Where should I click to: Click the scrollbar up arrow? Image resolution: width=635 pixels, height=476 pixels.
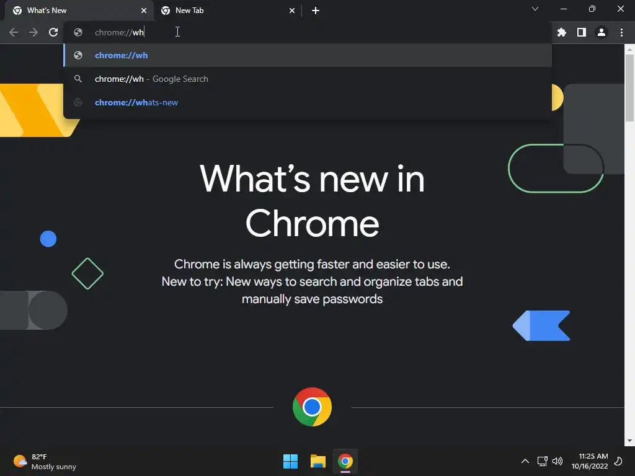click(629, 49)
